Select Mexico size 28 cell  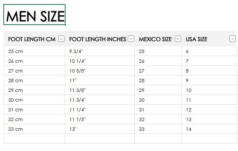[158, 80]
